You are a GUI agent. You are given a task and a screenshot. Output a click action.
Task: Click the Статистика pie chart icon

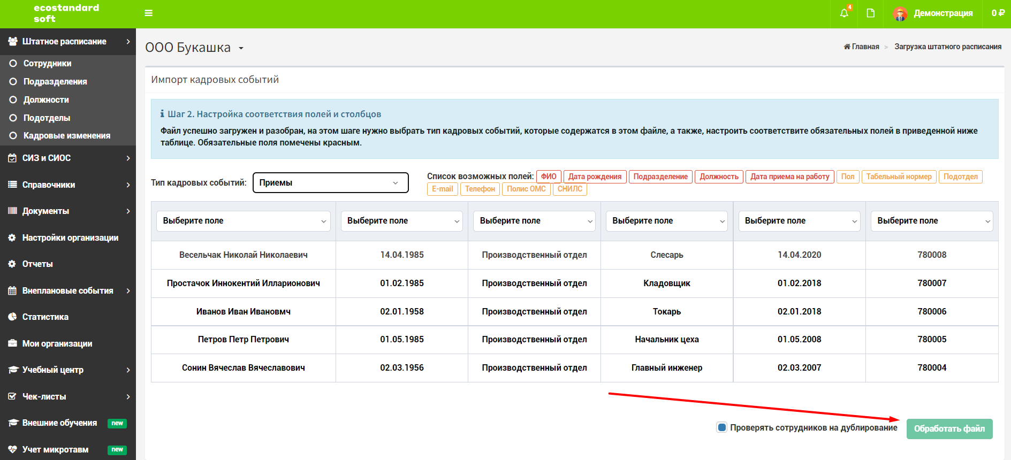coord(12,317)
